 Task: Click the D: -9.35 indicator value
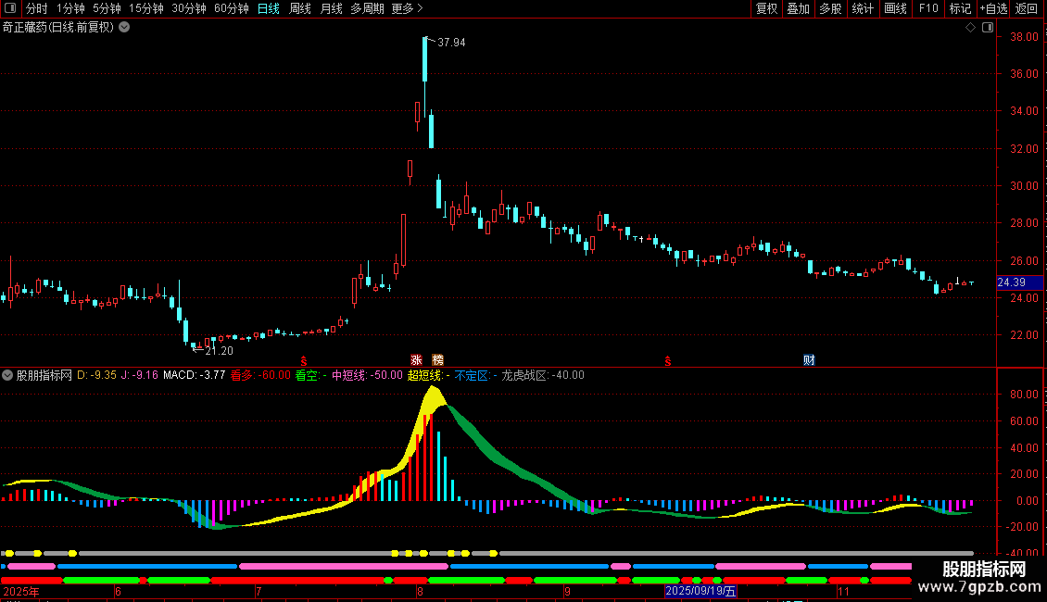tap(96, 376)
